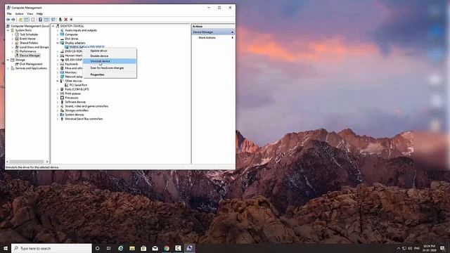Open Microsoft Store from the taskbar
Image resolution: width=450 pixels, height=253 pixels.
(143, 248)
